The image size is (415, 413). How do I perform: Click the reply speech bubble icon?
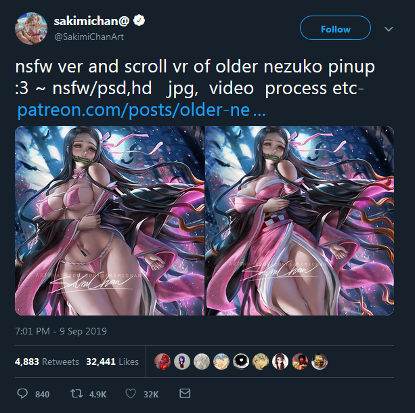pyautogui.click(x=22, y=393)
